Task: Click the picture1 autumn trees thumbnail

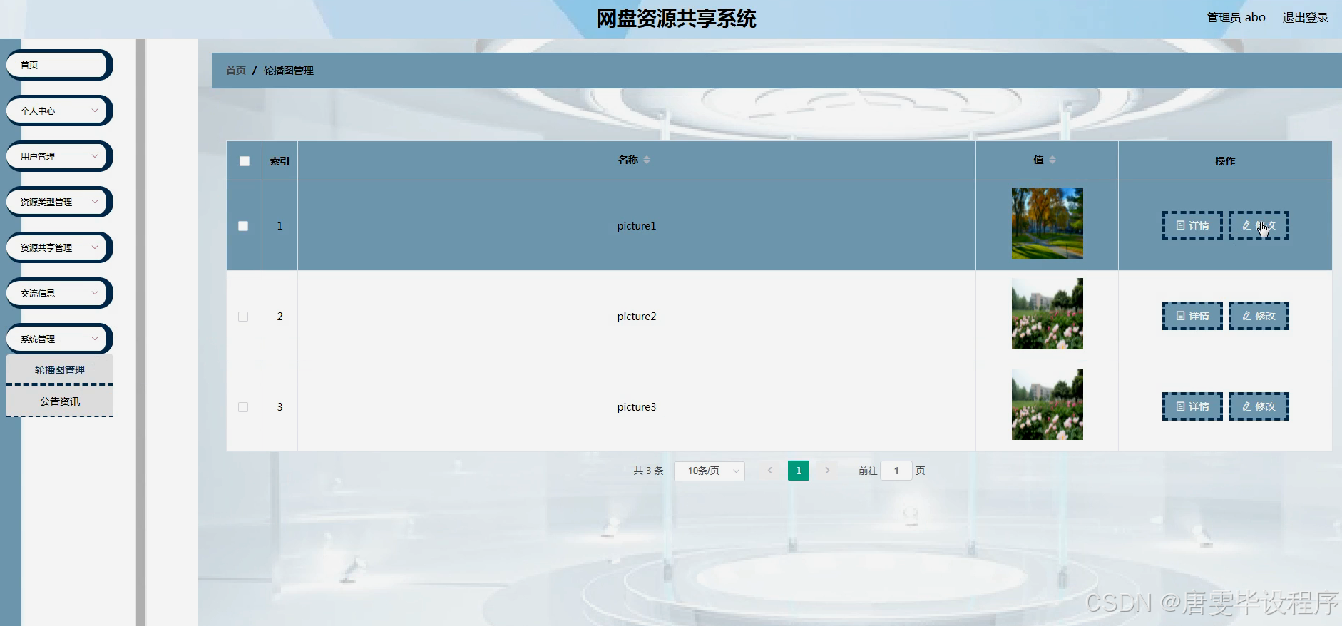Action: pos(1047,223)
